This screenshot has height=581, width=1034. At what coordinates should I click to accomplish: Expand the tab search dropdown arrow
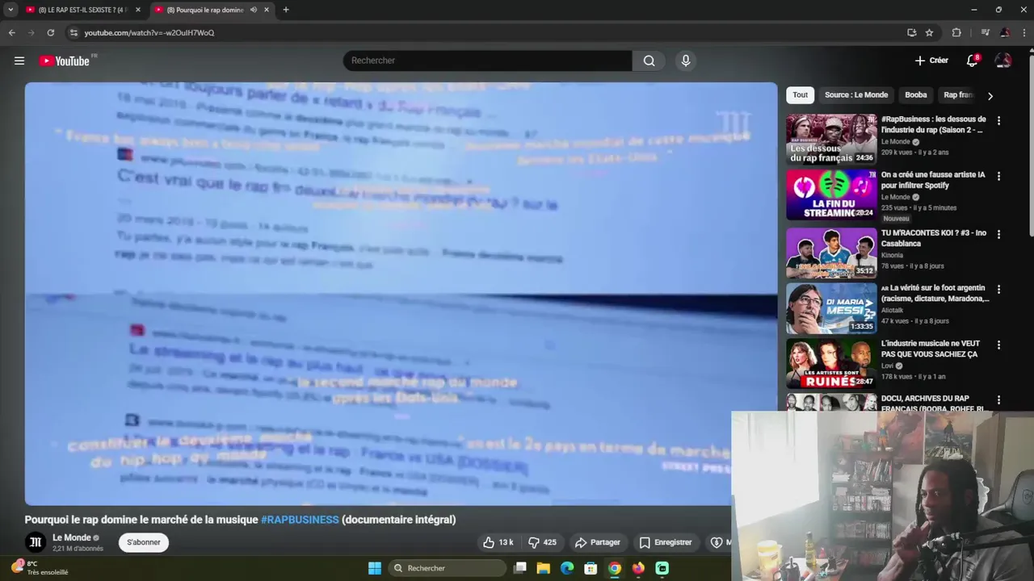coord(11,10)
